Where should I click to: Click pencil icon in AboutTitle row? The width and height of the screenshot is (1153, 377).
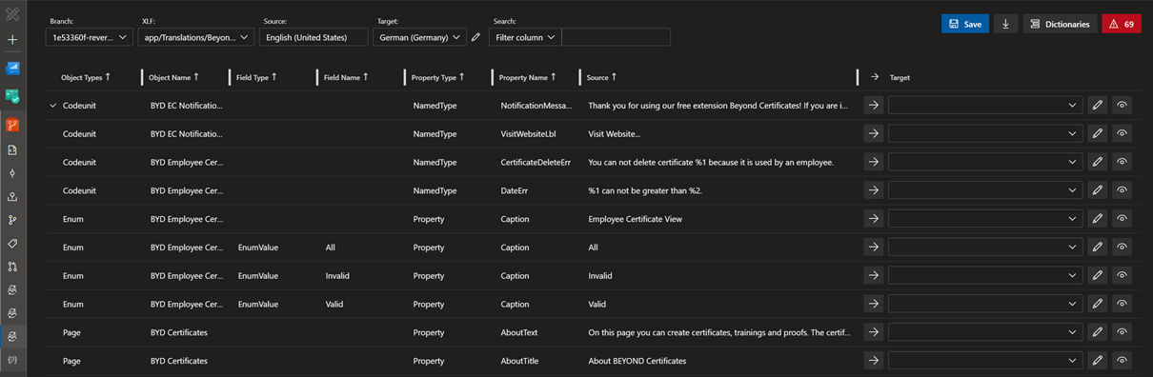click(x=1098, y=361)
